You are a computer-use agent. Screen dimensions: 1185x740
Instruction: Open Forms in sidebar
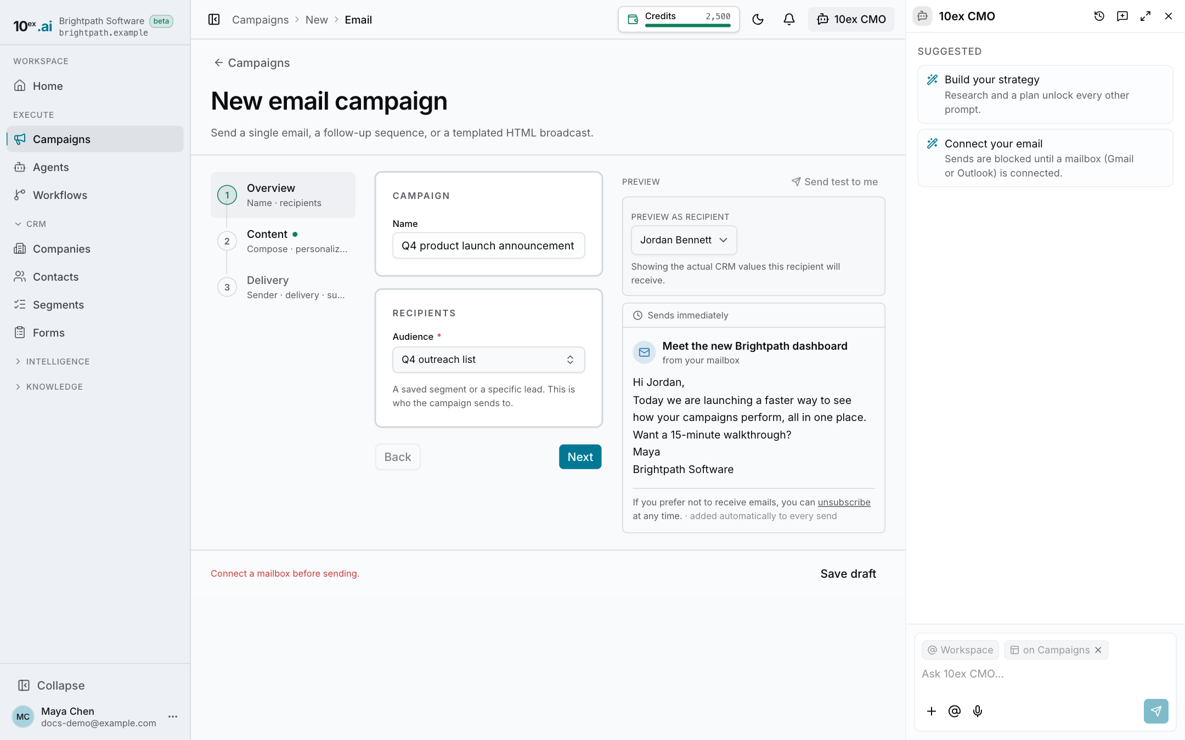(95, 333)
